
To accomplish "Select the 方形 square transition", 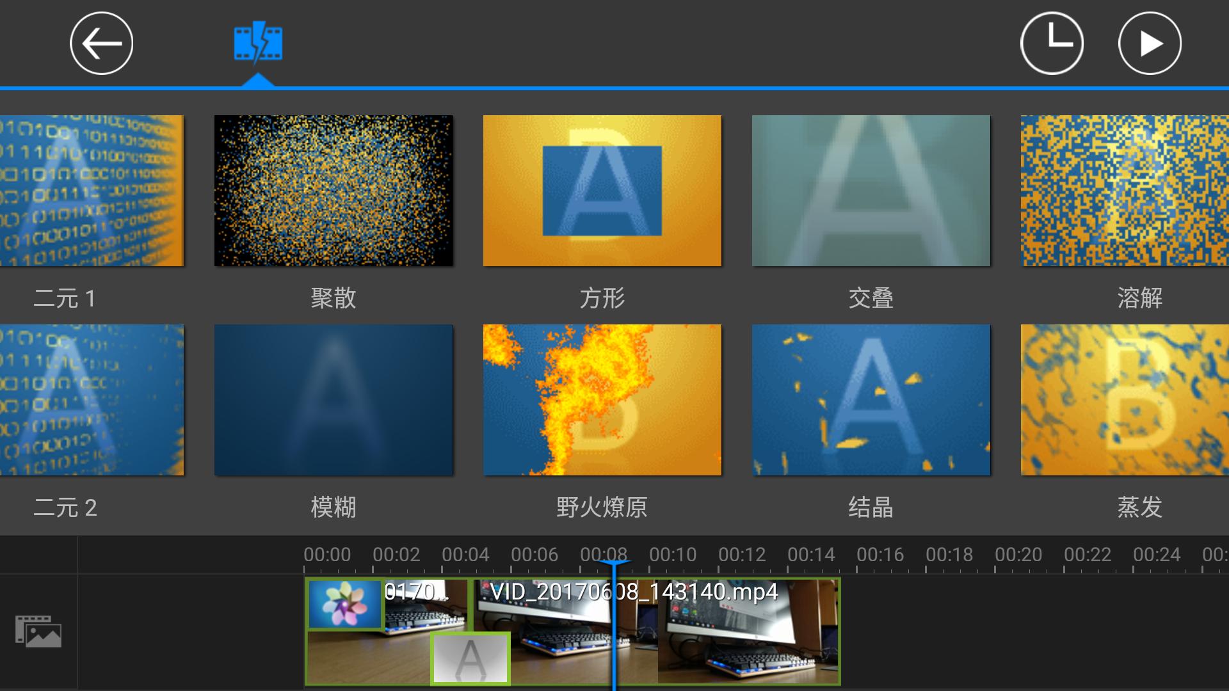I will tap(602, 191).
